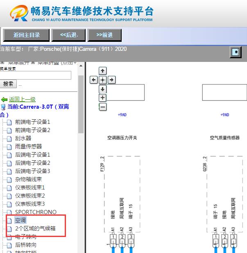Select 刮水器 in the tree
247x253 pixels.
[x=23, y=138]
